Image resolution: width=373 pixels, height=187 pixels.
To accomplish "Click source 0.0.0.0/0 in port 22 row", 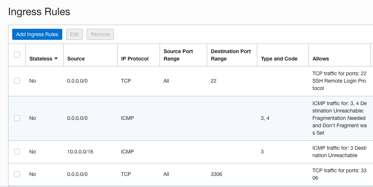I will pos(77,81).
